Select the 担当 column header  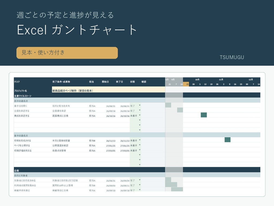[92, 82]
